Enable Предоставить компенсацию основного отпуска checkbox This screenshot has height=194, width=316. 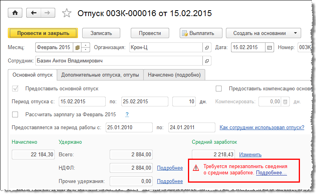(x=218, y=88)
